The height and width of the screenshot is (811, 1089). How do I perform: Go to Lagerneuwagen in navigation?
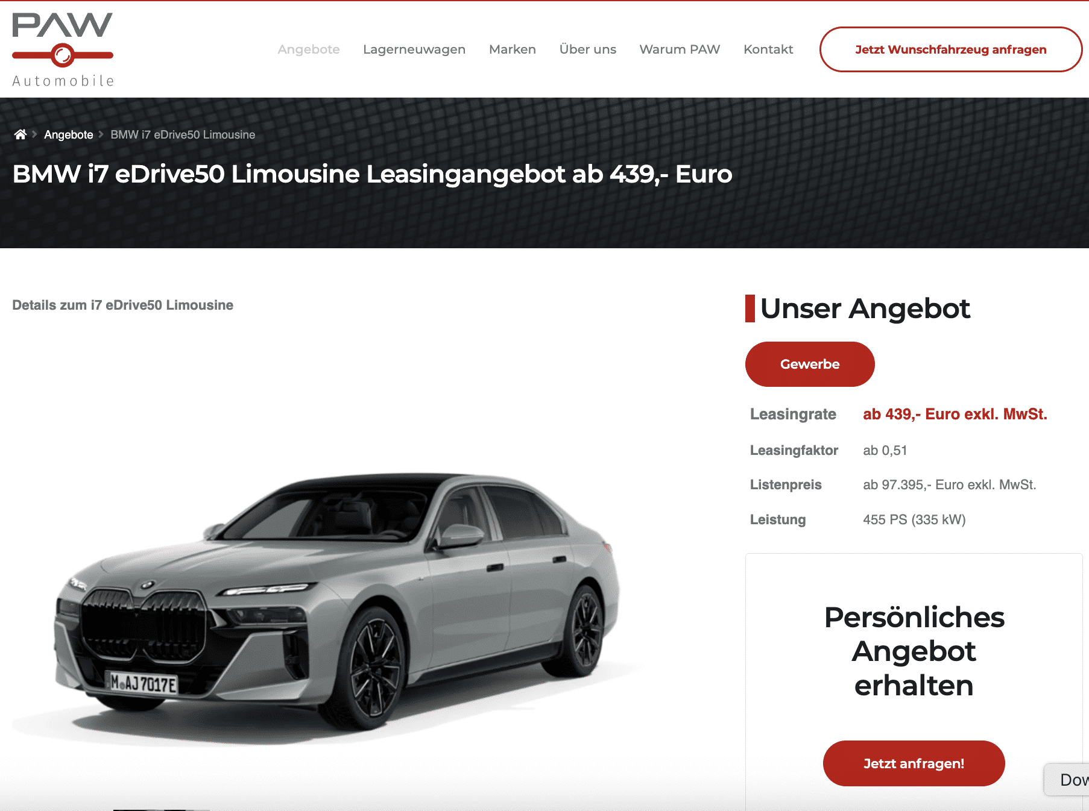point(414,49)
